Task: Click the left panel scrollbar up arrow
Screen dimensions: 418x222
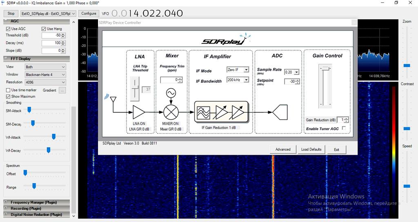Action: (x=74, y=22)
